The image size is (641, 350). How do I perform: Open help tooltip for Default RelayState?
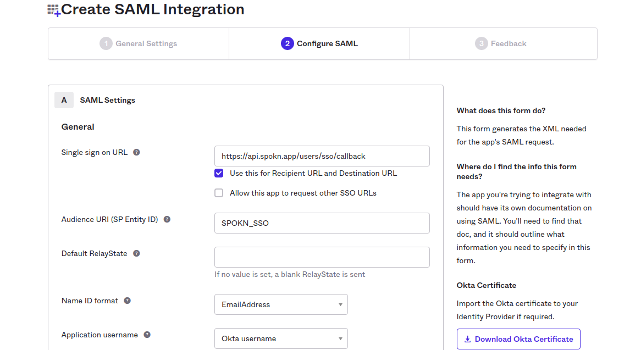(x=136, y=254)
